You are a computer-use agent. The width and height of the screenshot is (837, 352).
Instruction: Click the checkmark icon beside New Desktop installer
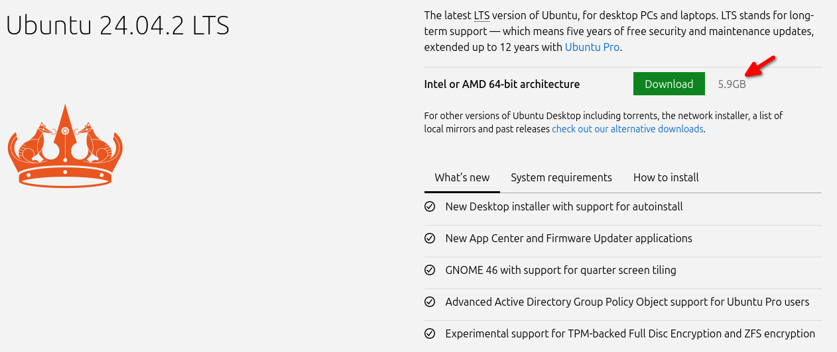click(430, 206)
